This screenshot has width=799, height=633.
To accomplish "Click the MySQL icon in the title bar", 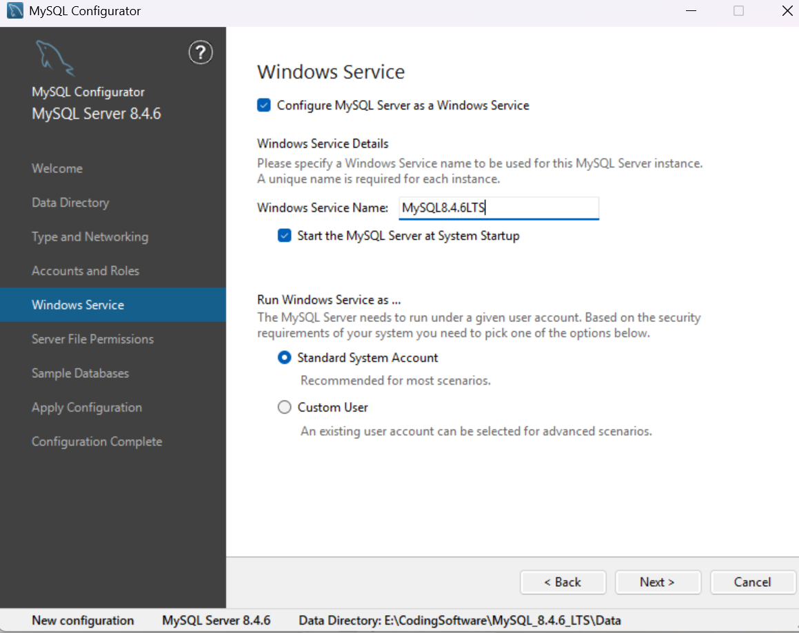I will click(14, 10).
